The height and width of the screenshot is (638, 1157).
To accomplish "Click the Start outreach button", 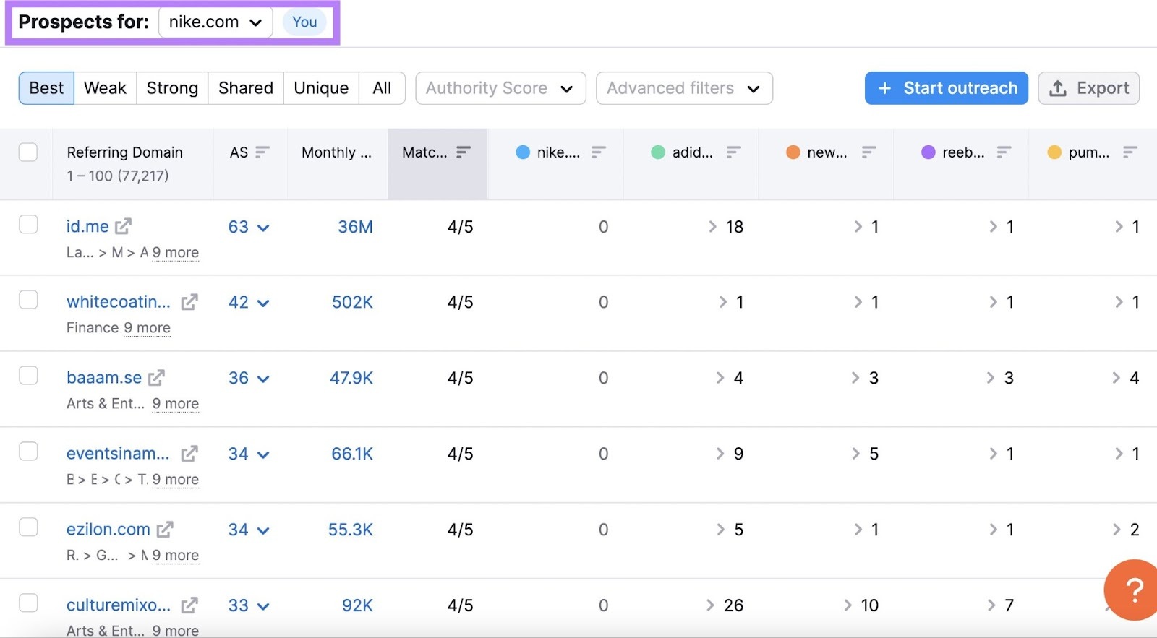I will [x=946, y=88].
